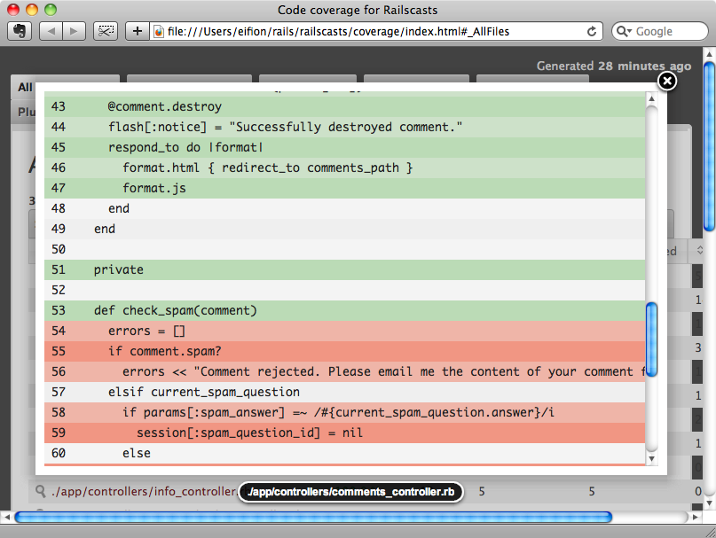This screenshot has height=538, width=716.
Task: Click the web clip scissors icon
Action: point(106,31)
